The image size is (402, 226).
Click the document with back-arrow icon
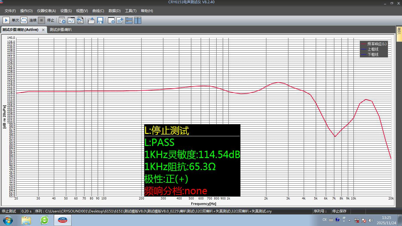click(x=80, y=20)
